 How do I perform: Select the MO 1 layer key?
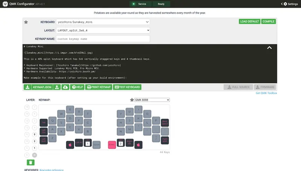point(88,143)
